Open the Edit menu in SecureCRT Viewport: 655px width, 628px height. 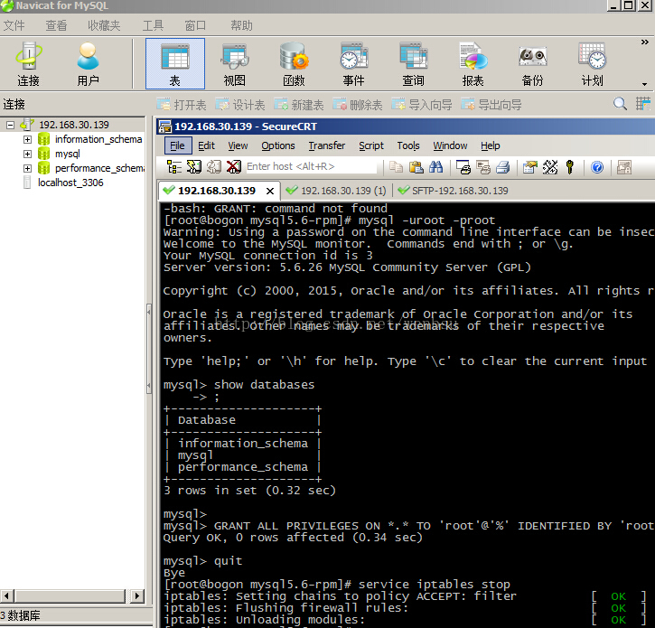(x=206, y=145)
